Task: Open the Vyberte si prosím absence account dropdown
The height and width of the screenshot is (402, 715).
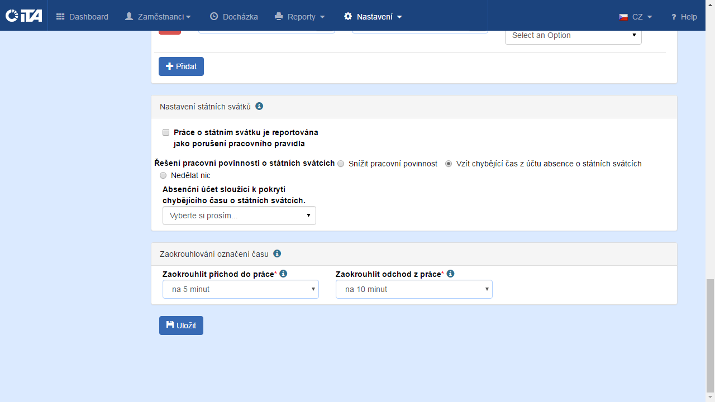Action: (239, 216)
